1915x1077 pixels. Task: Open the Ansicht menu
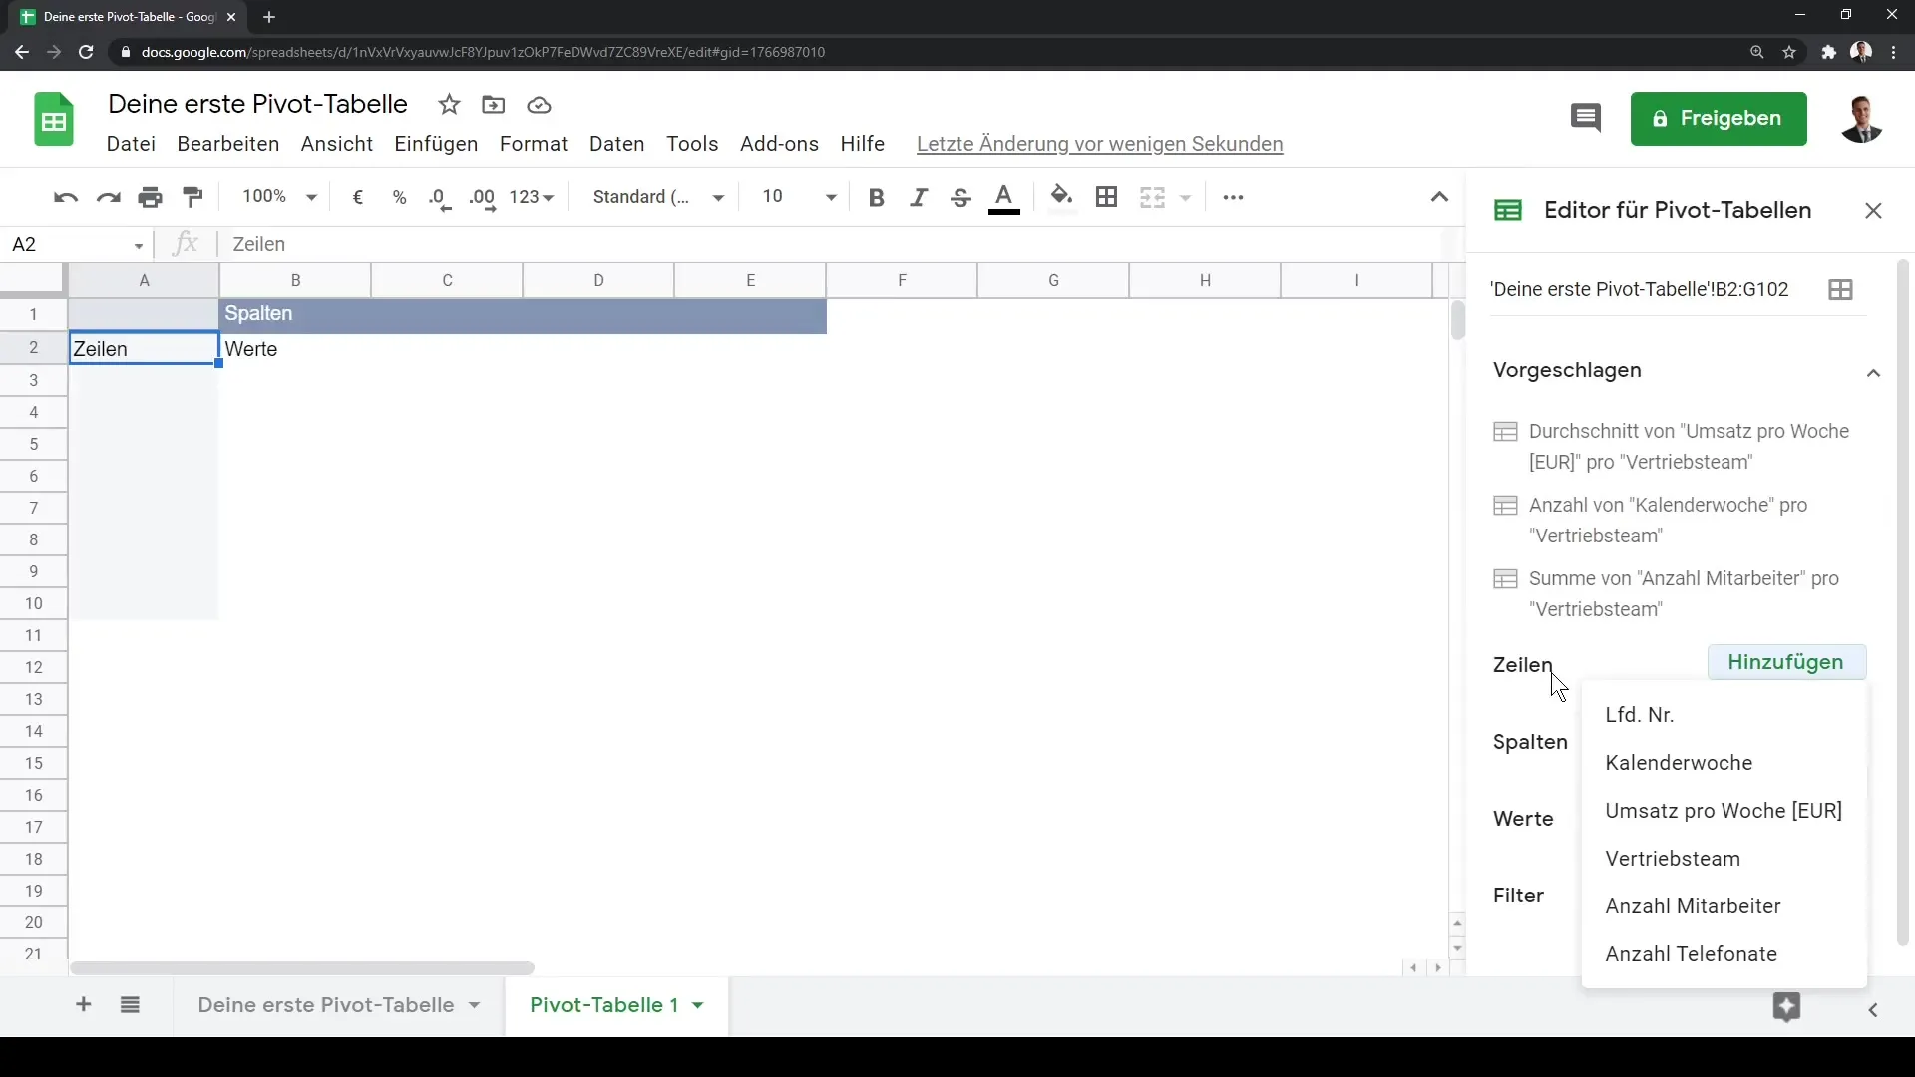coord(337,144)
